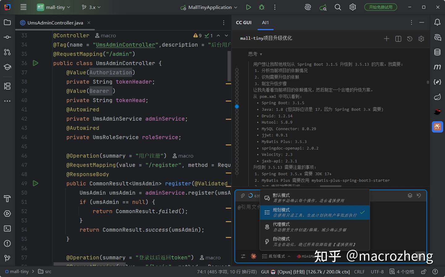The width and height of the screenshot is (445, 277).
Task: Collapse the 规划模式 mode selector
Action: point(276,256)
